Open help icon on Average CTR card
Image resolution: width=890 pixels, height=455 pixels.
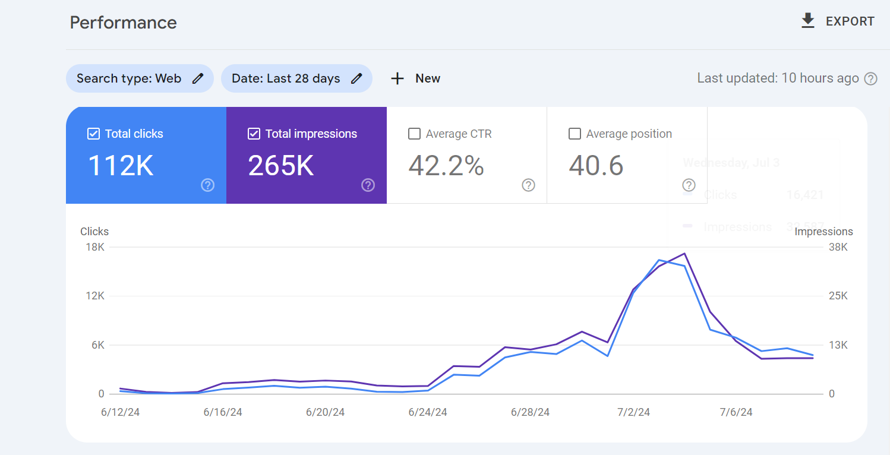coord(528,185)
